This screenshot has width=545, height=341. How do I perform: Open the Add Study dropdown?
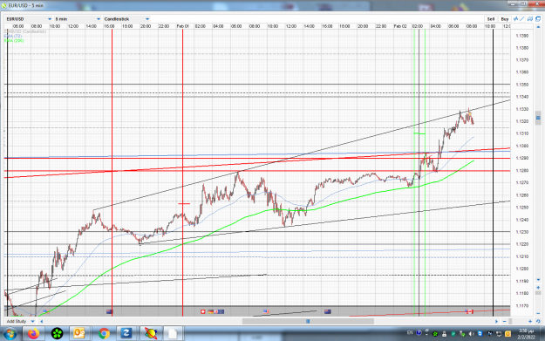[x=21, y=321]
